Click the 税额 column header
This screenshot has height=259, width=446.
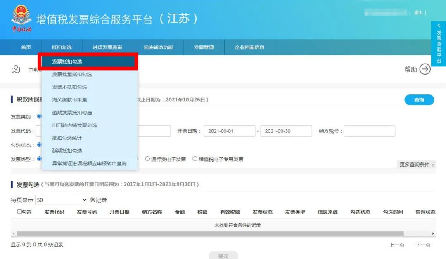202,212
